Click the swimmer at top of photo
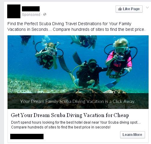This screenshot has height=144, width=151. (x=84, y=42)
